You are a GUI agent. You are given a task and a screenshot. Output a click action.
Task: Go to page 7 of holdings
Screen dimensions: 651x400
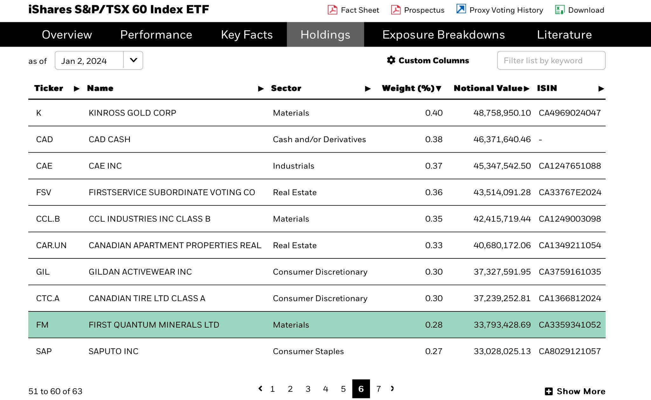click(x=379, y=389)
